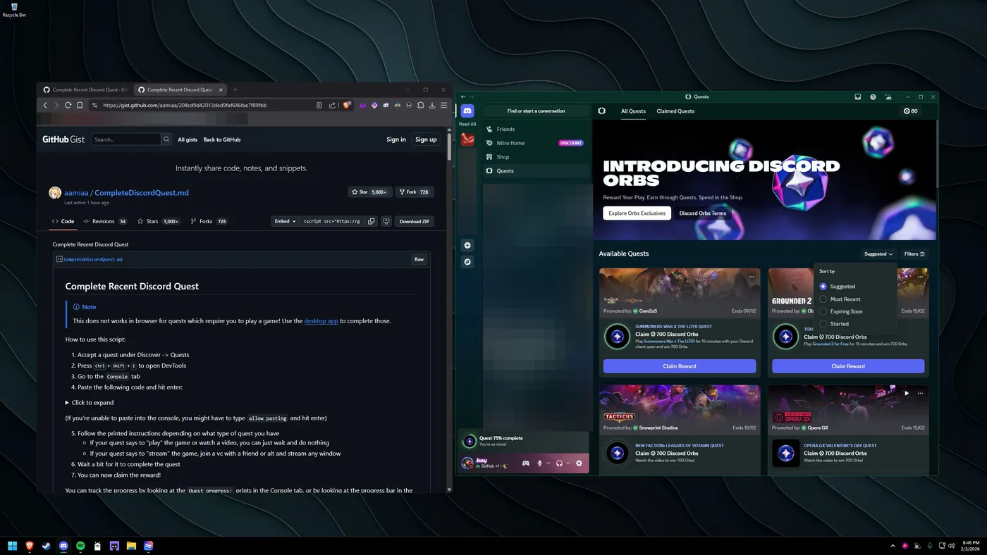Bookmark this page in Brave

point(80,105)
